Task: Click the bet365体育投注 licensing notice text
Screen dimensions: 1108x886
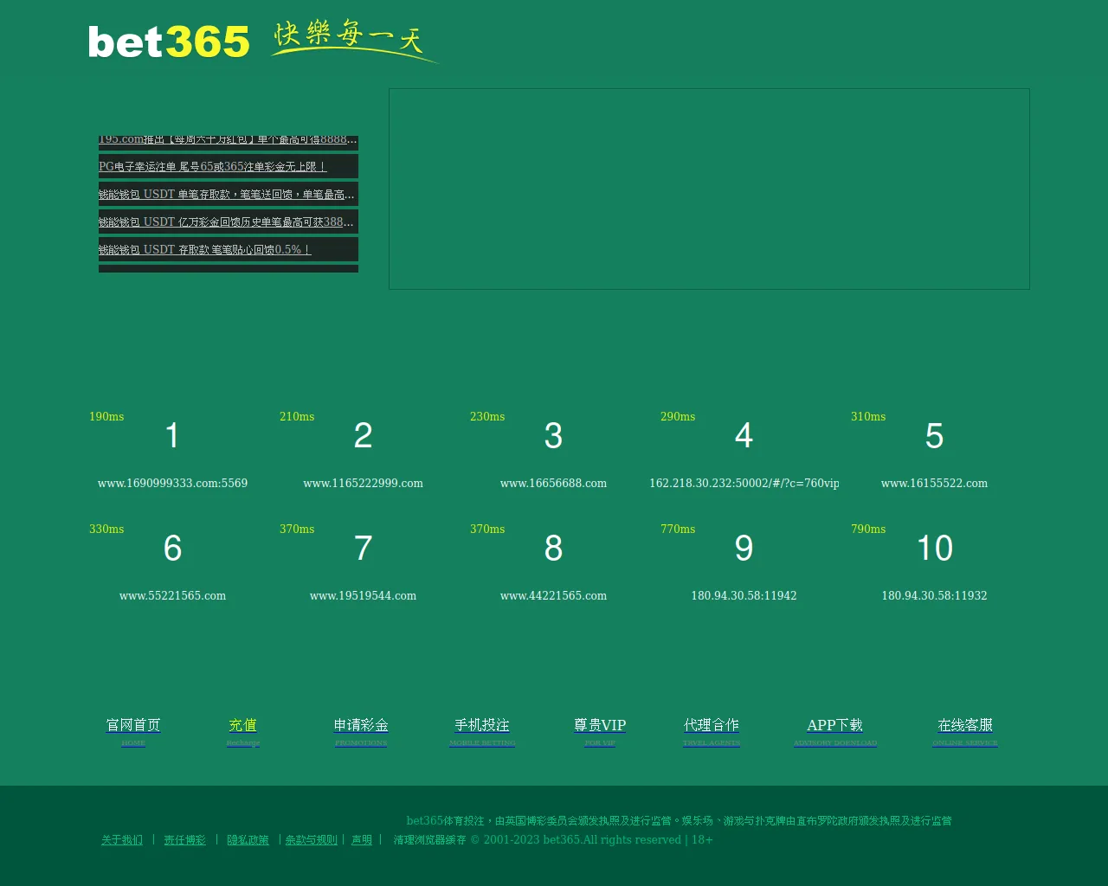Action: [679, 820]
